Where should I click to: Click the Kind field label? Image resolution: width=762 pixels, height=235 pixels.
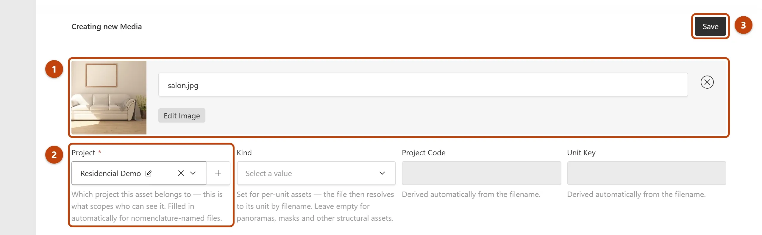coord(244,153)
